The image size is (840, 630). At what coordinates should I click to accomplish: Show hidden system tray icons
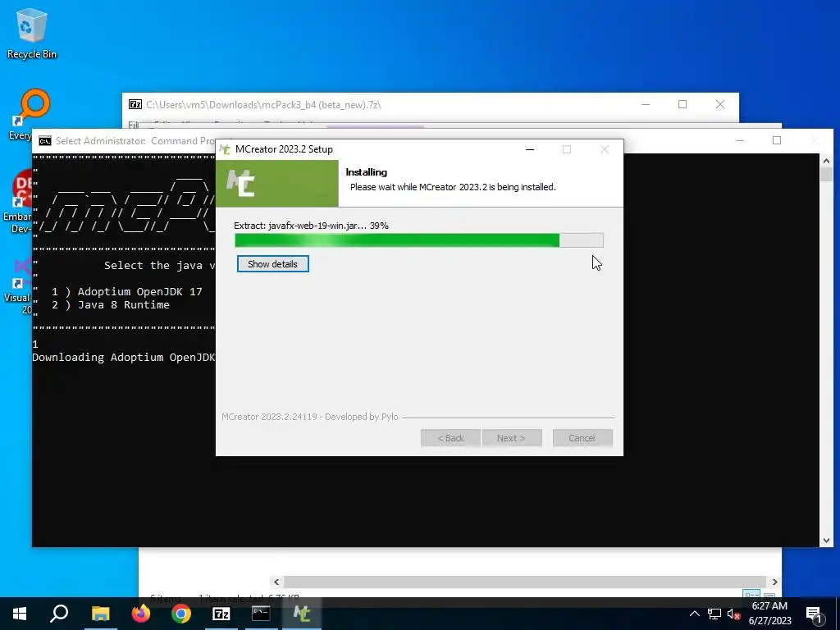pos(694,614)
